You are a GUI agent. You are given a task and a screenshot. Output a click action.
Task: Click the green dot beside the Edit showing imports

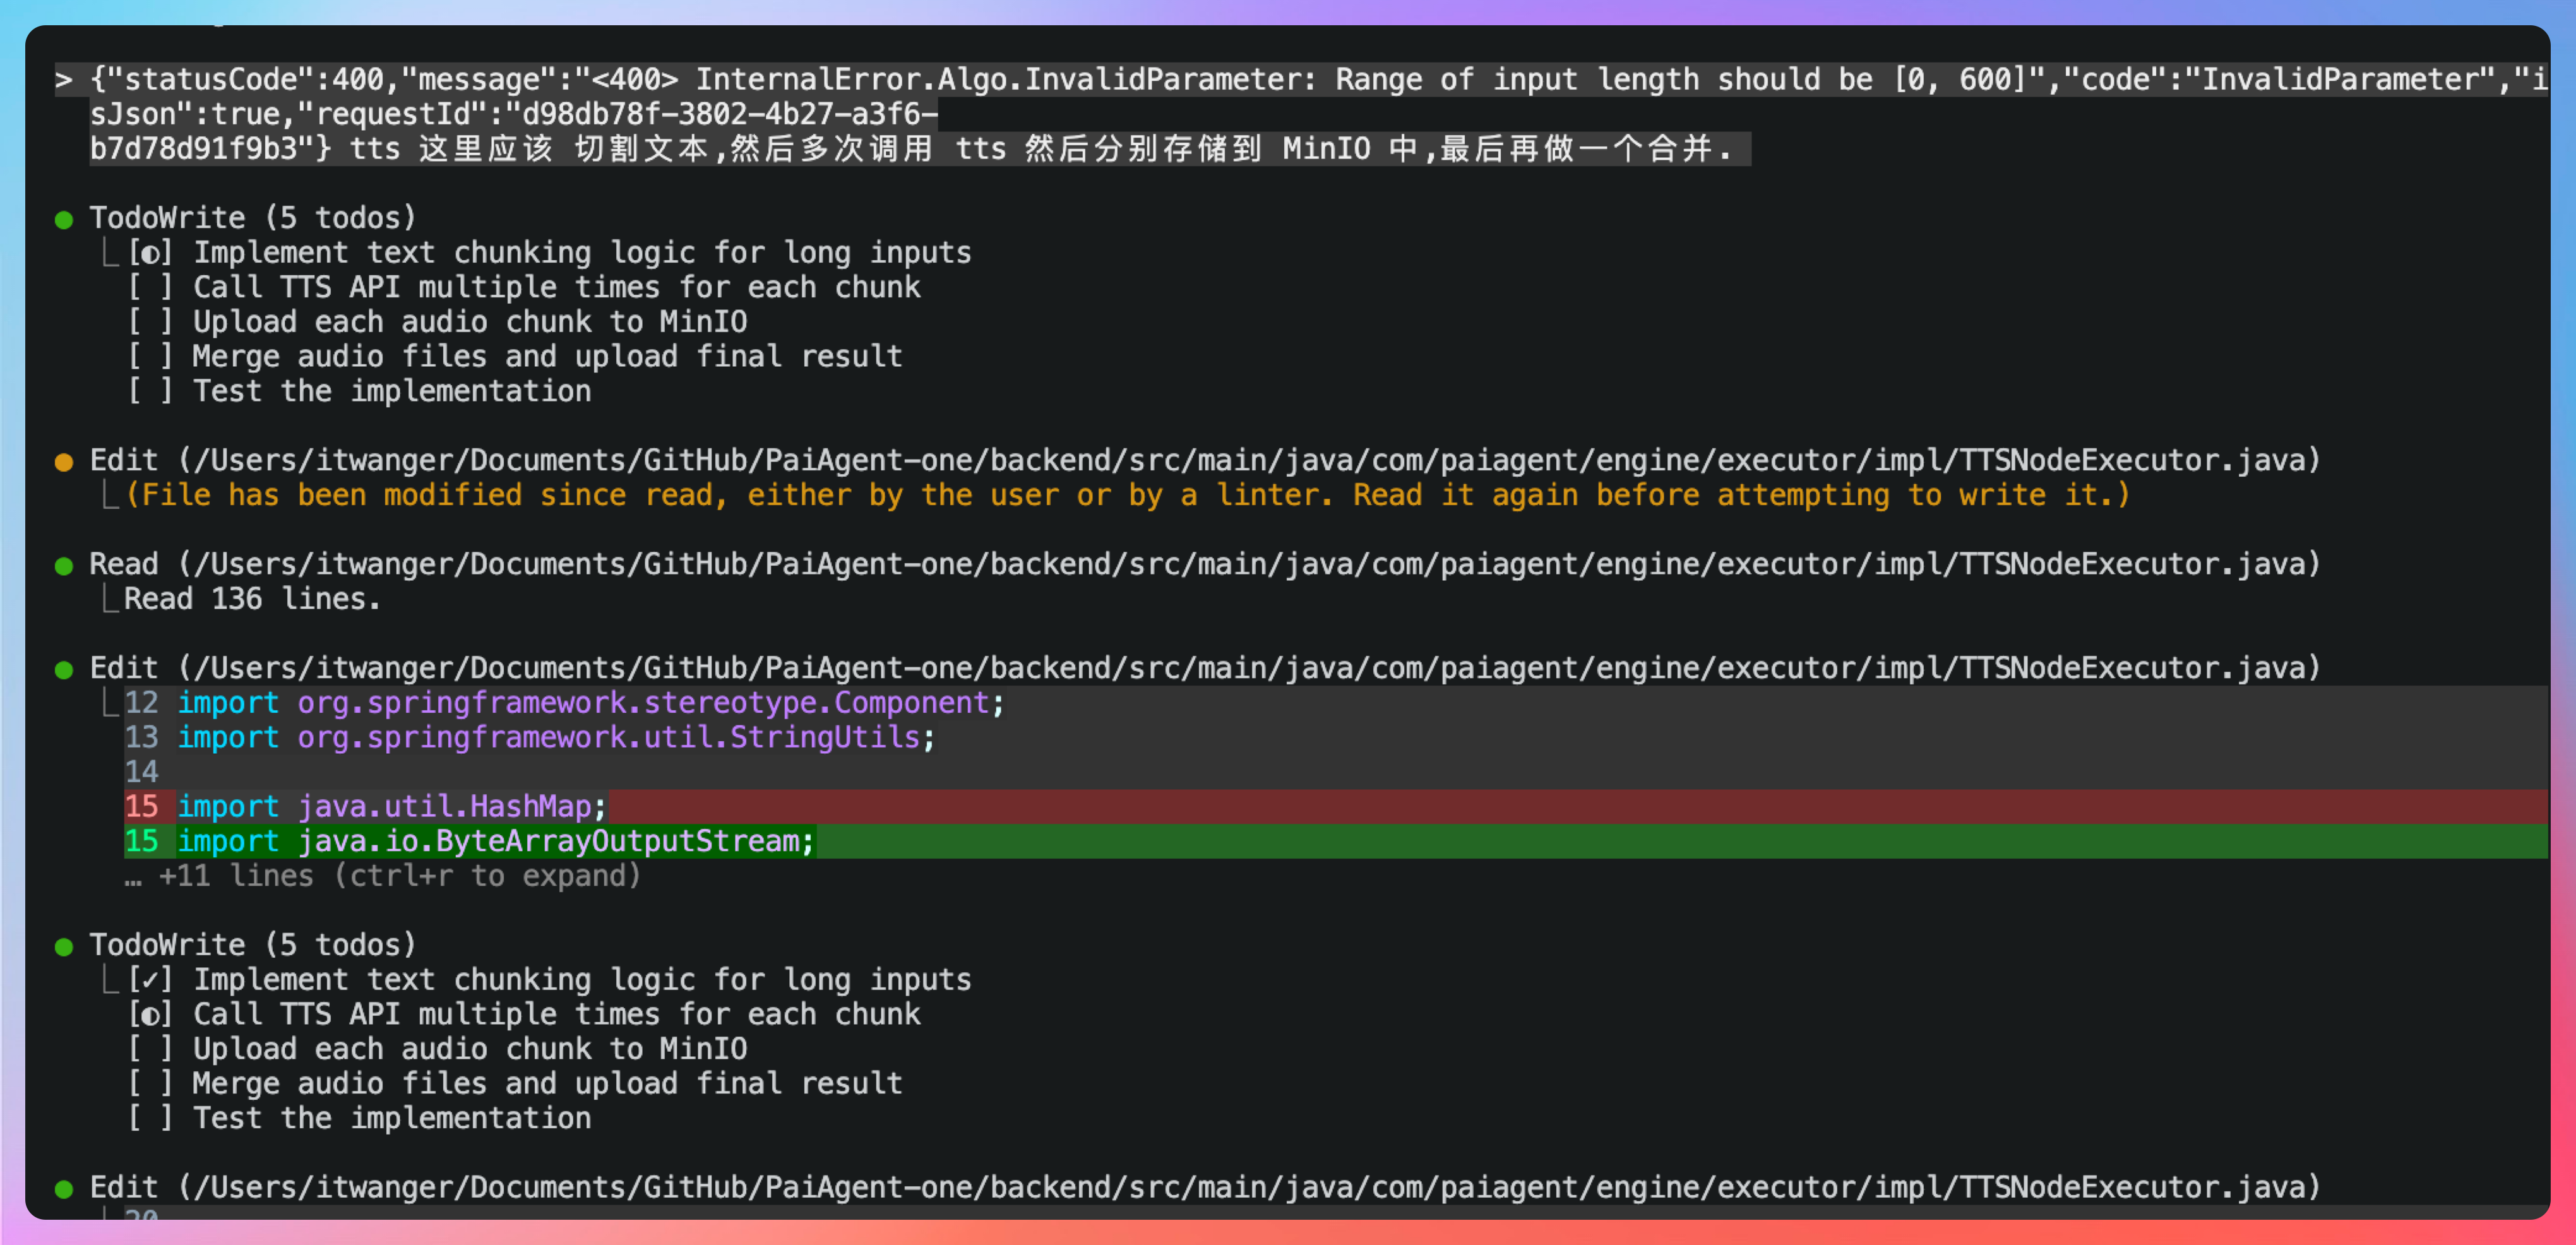pyautogui.click(x=64, y=670)
